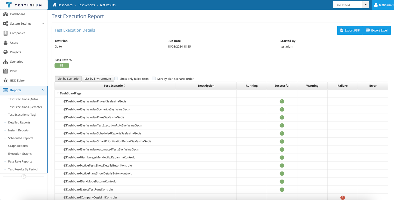Open Test Results By Period

pyautogui.click(x=23, y=169)
